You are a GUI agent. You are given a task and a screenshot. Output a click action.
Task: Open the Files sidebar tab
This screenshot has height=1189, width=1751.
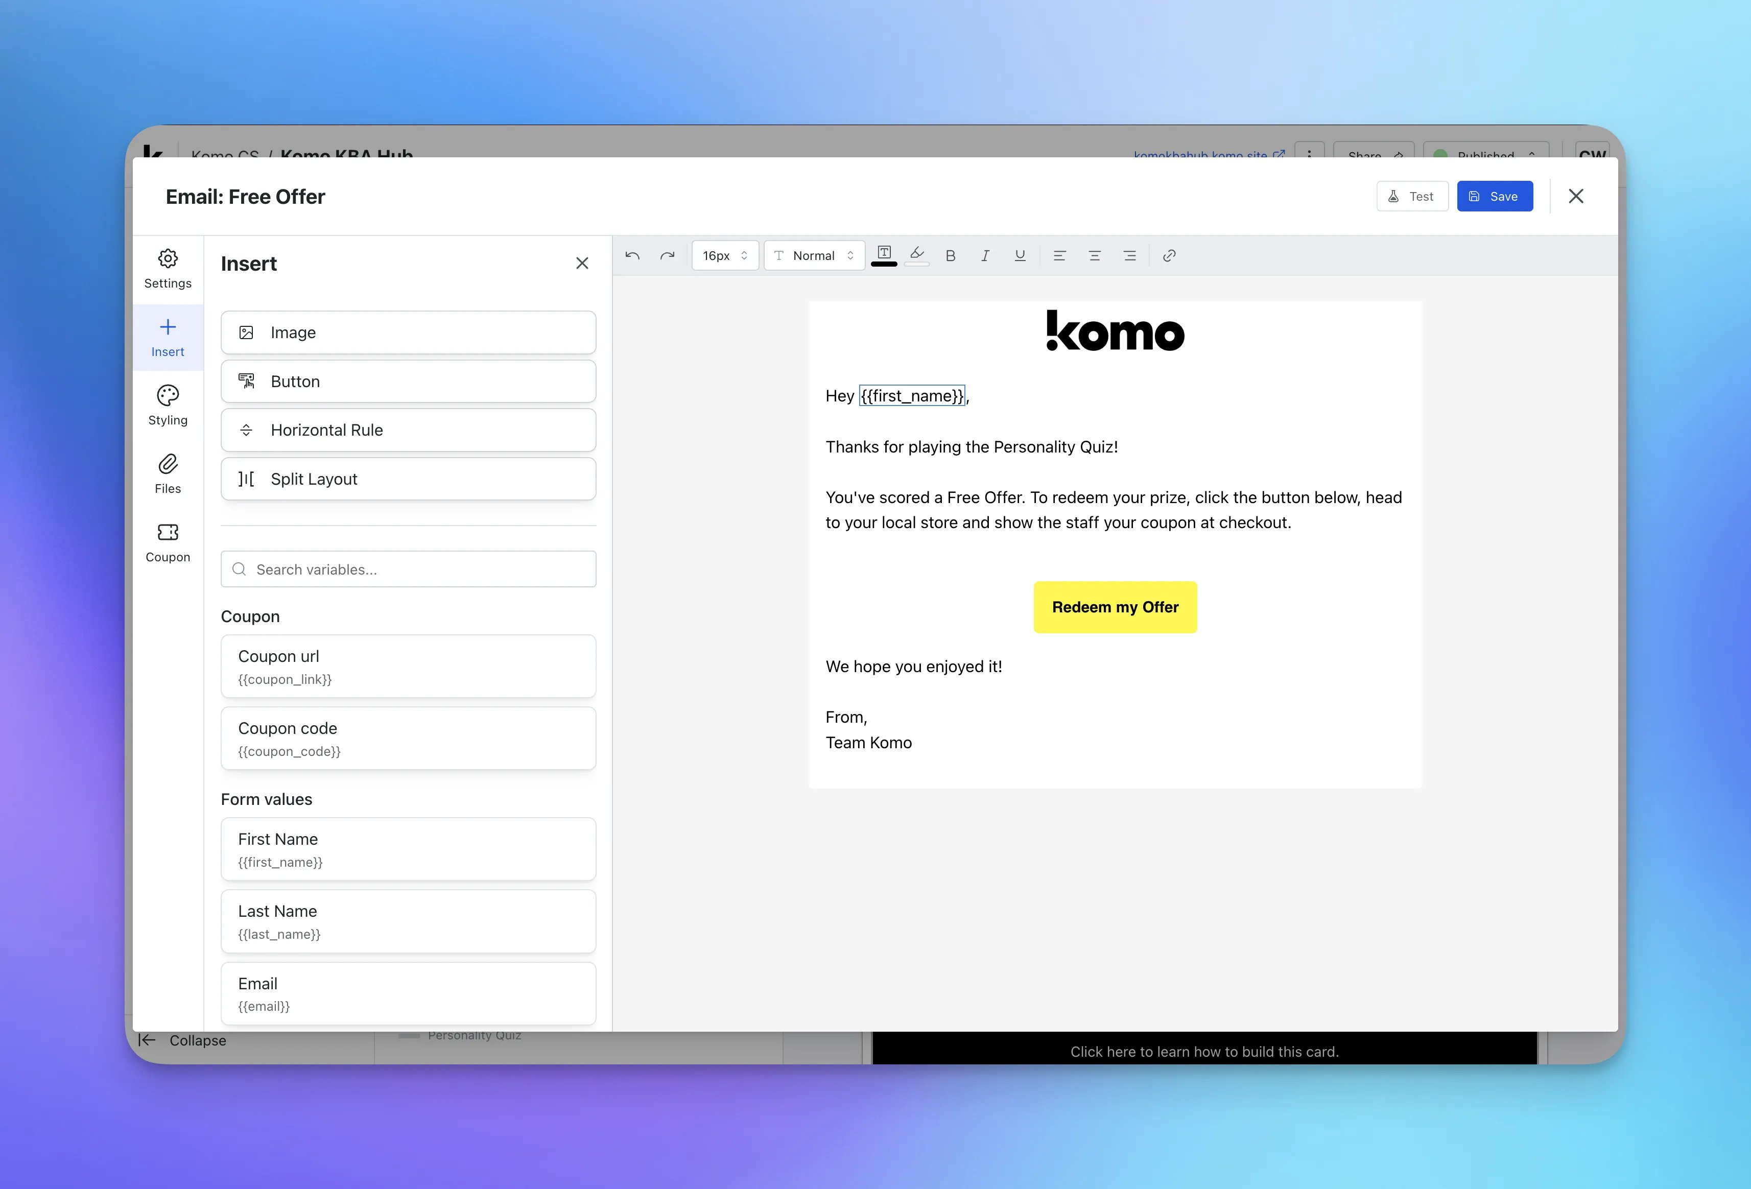pos(168,474)
